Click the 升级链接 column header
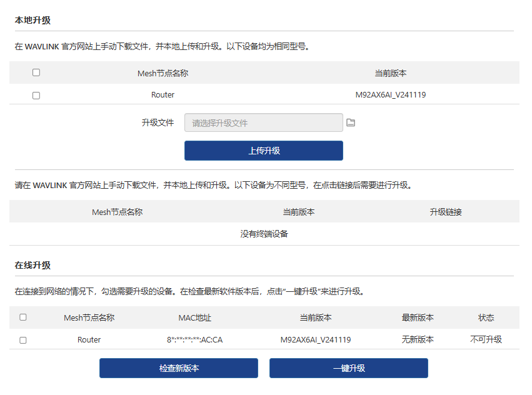The height and width of the screenshot is (395, 532). pos(445,212)
